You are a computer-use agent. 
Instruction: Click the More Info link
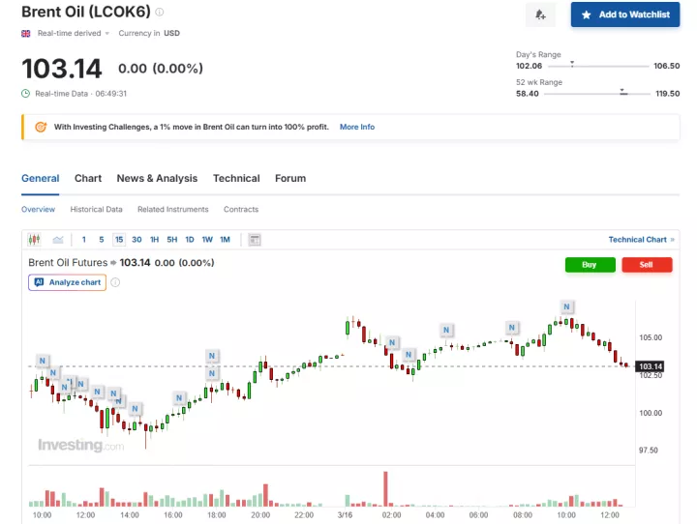[x=356, y=127]
